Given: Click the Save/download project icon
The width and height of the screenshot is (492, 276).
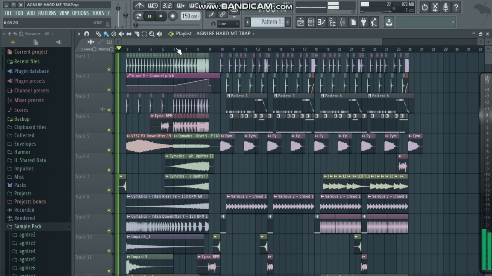Looking at the screenshot, I should tap(389, 22).
